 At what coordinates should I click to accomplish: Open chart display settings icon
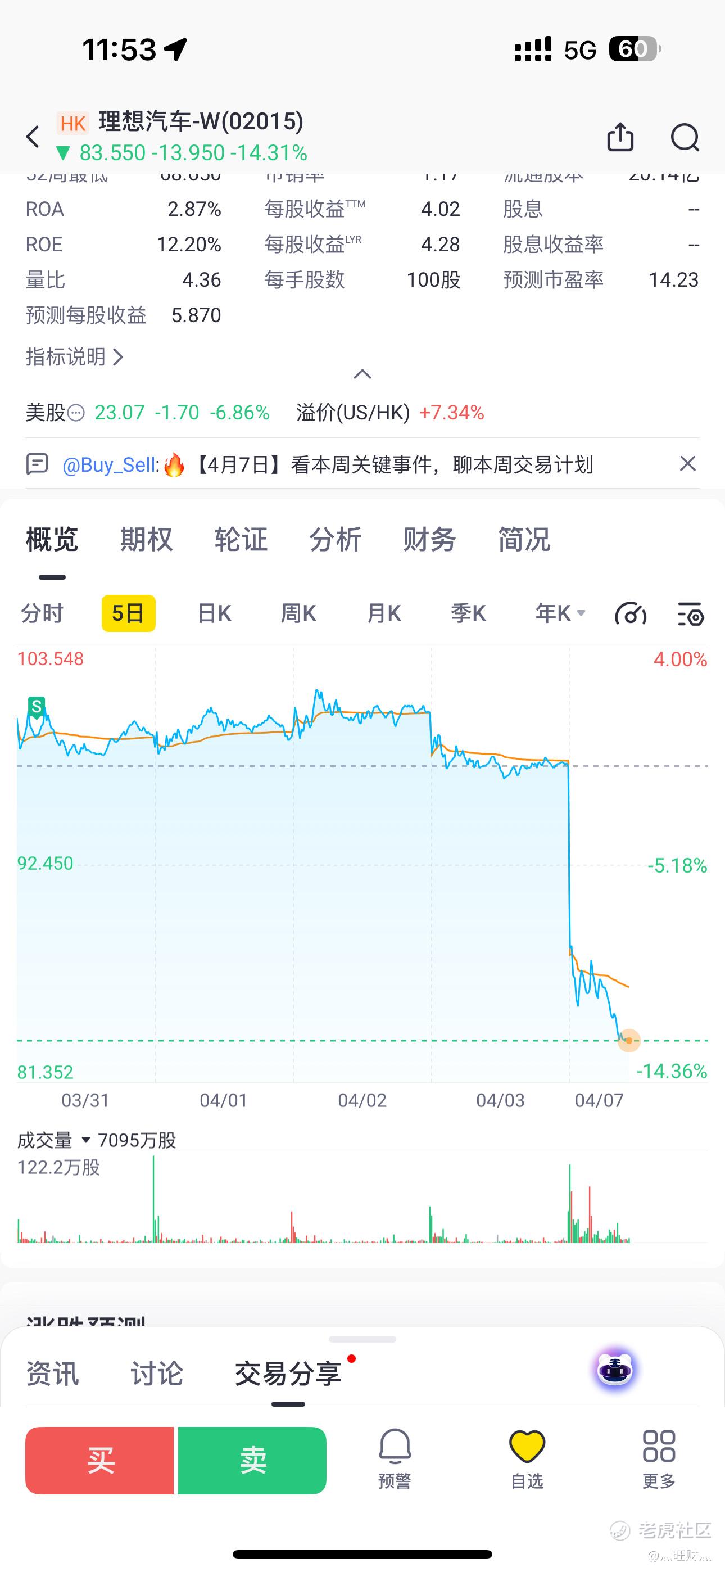[691, 613]
